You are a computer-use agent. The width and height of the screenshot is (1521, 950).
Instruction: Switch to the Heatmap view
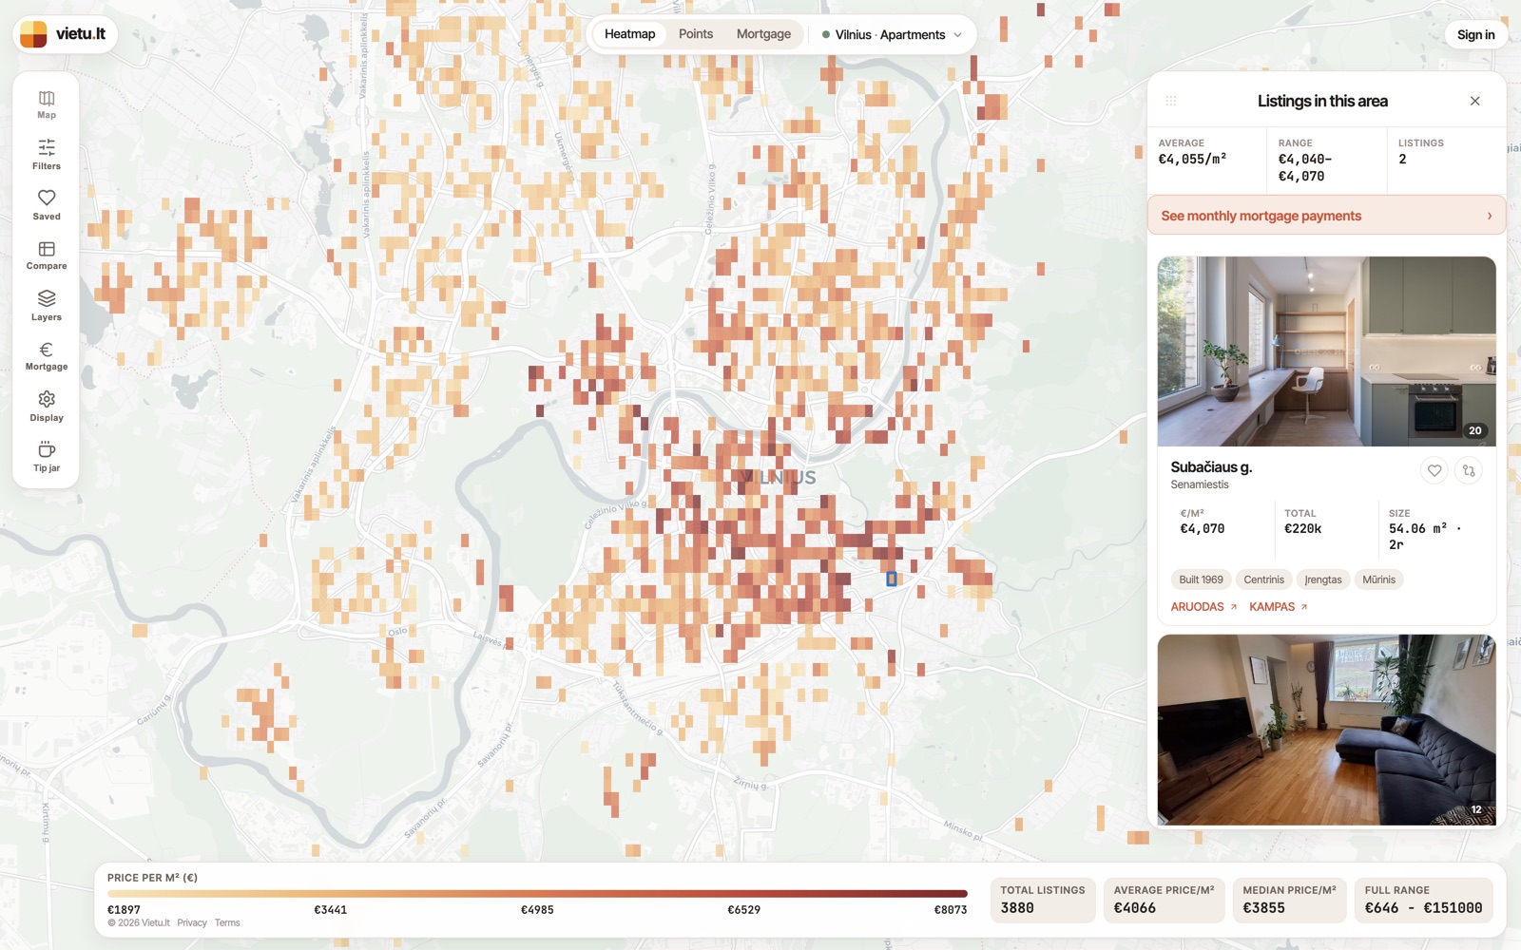click(x=629, y=34)
